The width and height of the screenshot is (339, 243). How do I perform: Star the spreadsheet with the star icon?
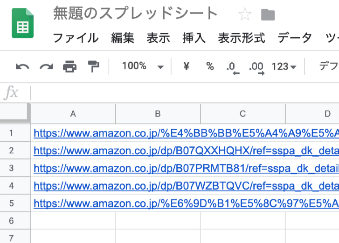(245, 14)
